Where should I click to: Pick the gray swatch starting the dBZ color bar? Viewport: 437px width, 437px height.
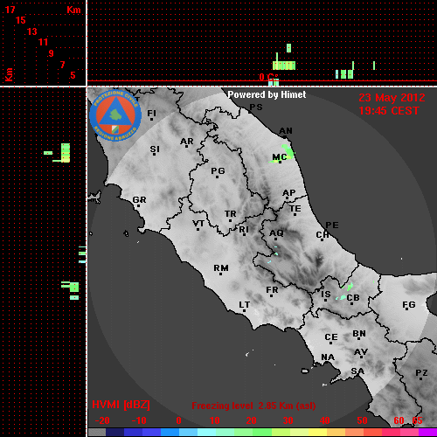[x=97, y=432]
